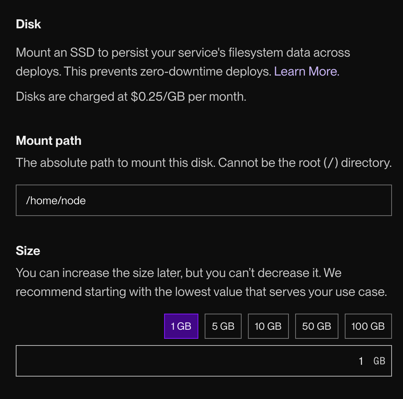Image resolution: width=403 pixels, height=399 pixels.
Task: Click the Mount path input field
Action: 203,200
